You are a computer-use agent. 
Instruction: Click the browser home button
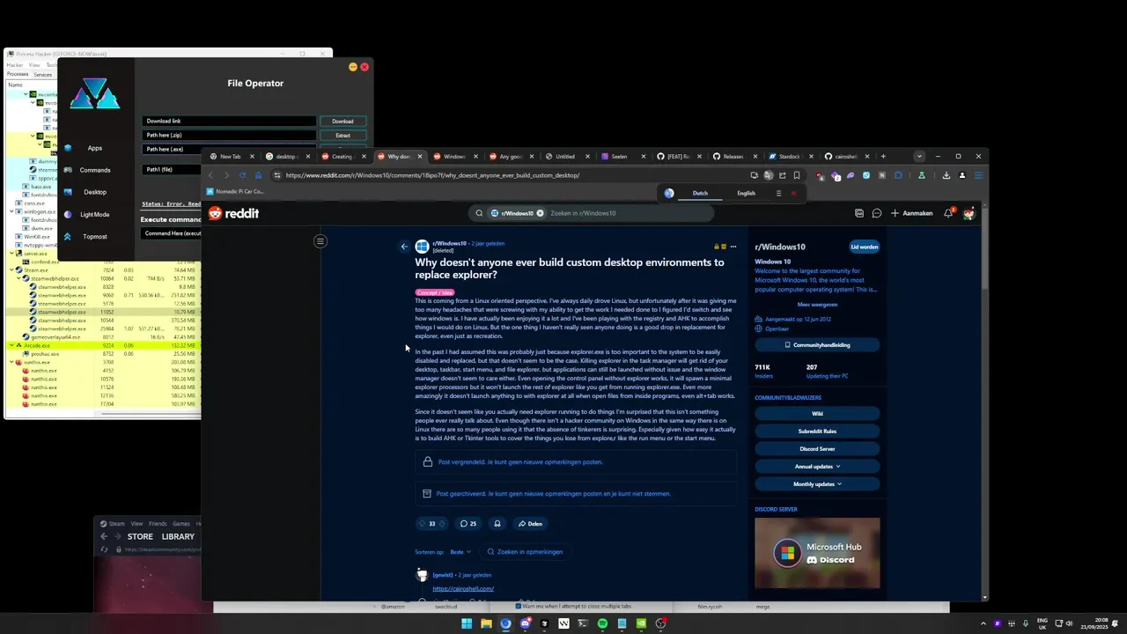point(258,175)
